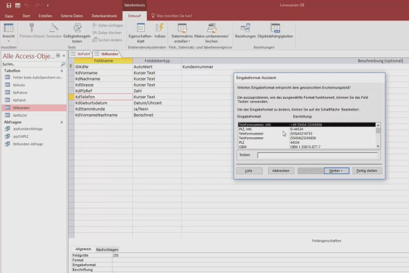Show the Eigenschaftenblatt property sheet
This screenshot has width=409, height=273.
[140, 28]
